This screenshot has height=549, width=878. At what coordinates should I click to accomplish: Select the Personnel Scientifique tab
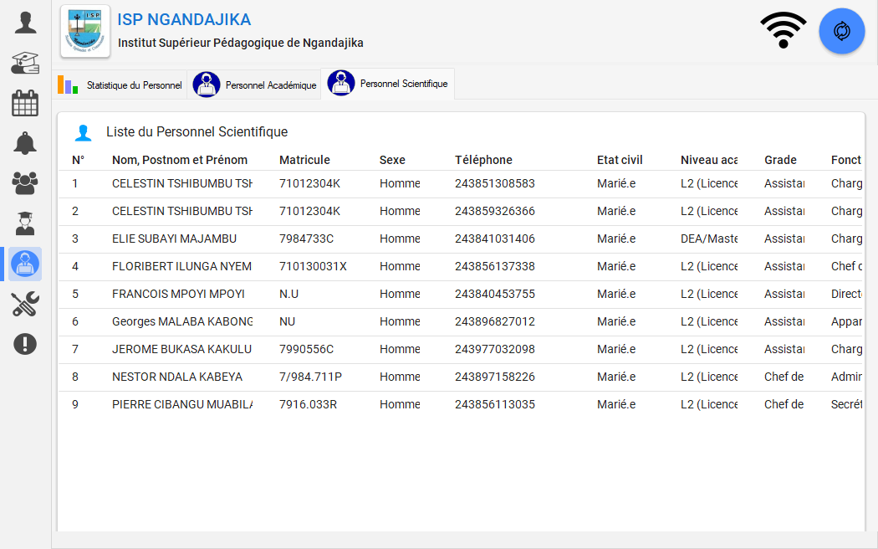pos(388,84)
